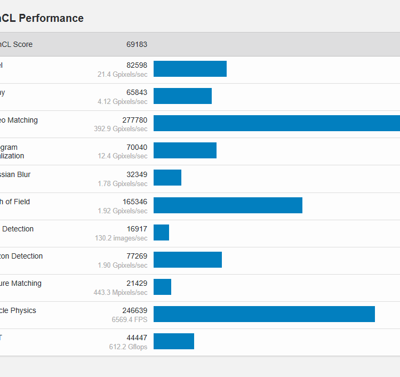Click the Particle Physics label

pos(18,310)
